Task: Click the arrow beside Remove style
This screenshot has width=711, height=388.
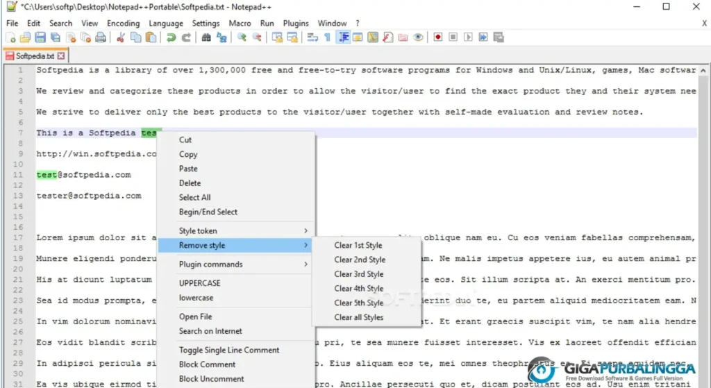Action: coord(306,245)
